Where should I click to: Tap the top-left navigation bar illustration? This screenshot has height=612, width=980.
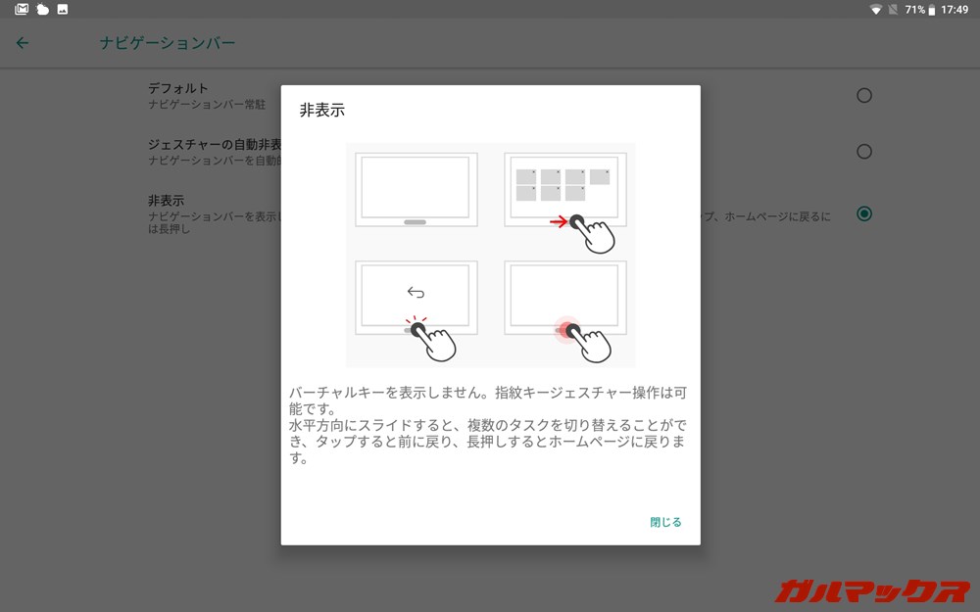click(416, 190)
